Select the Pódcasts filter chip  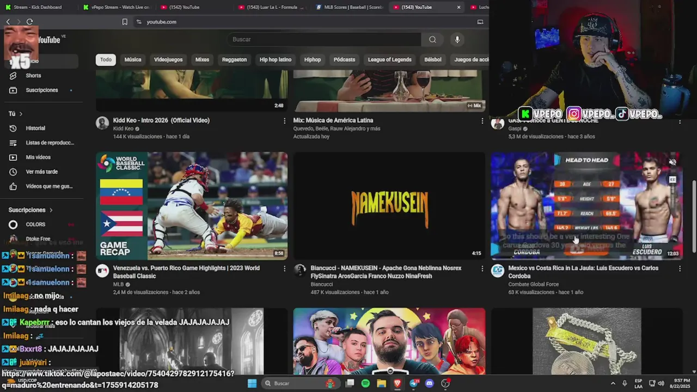click(x=344, y=59)
